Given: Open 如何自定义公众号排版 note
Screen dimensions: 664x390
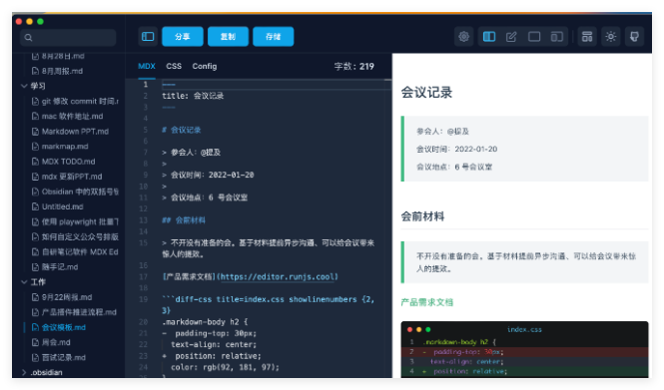Looking at the screenshot, I should click(75, 236).
